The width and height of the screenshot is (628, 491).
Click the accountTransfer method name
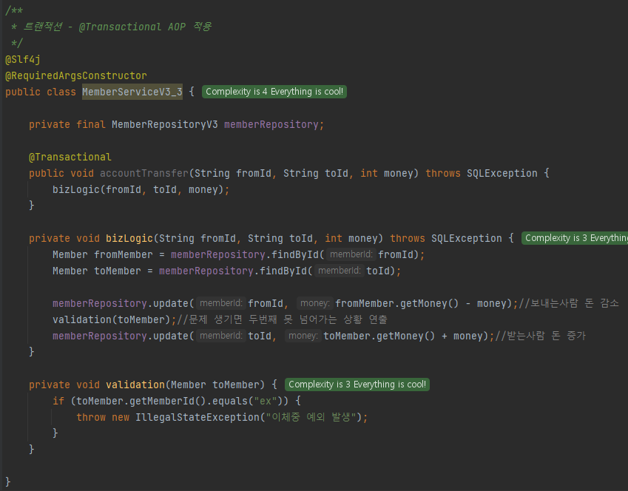(x=144, y=174)
